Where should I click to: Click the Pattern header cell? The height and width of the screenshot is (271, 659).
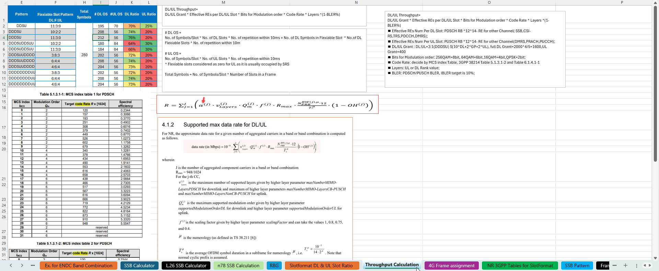(x=21, y=14)
